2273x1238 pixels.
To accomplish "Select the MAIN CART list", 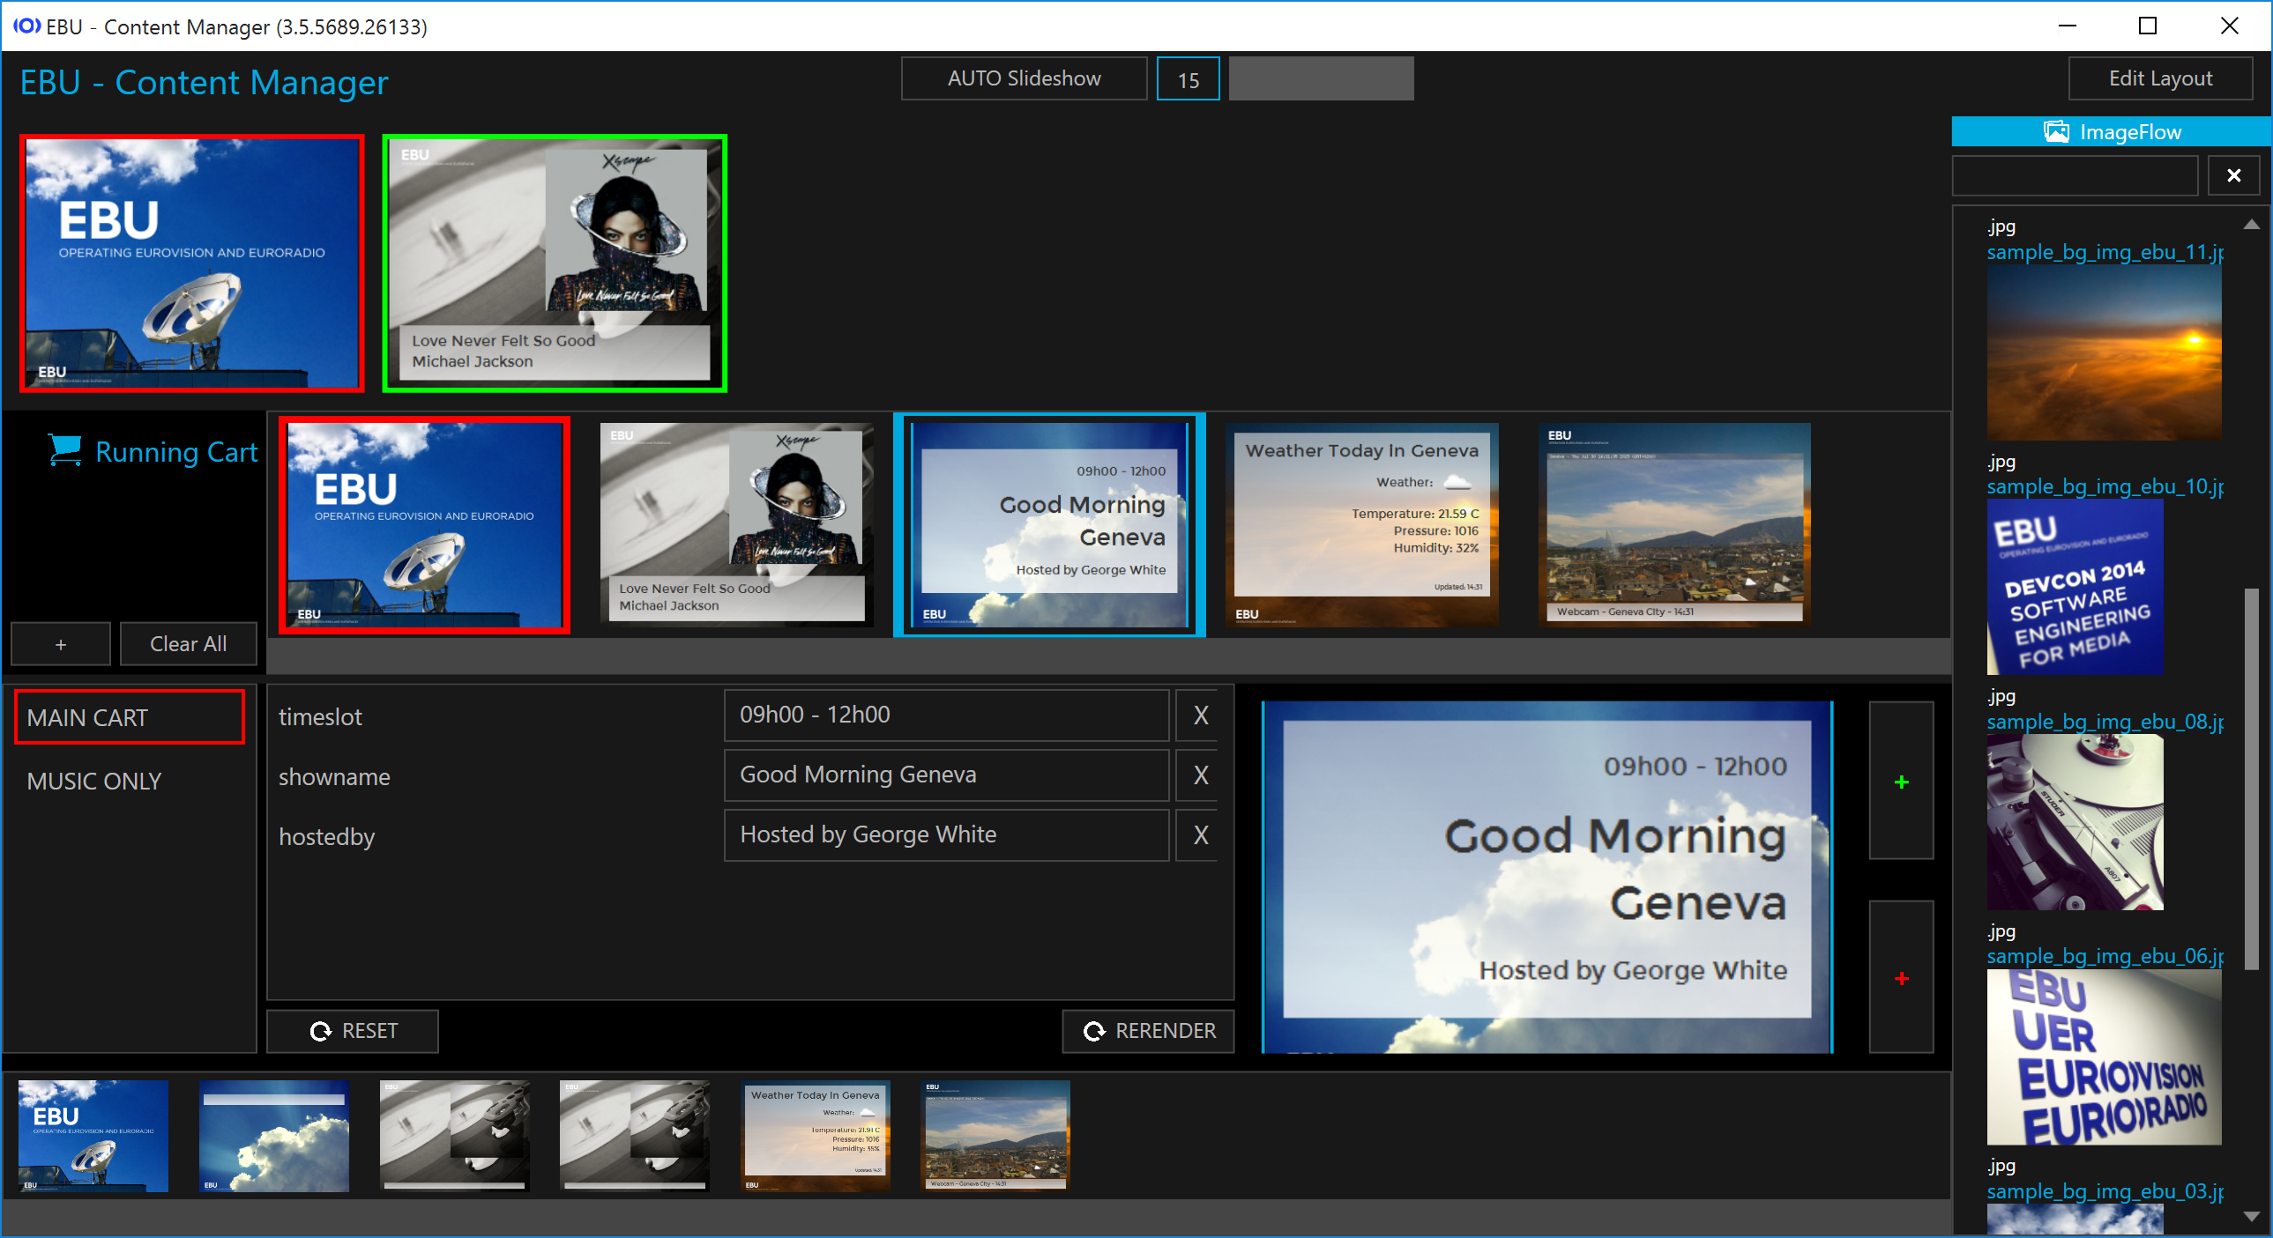I will point(129,718).
